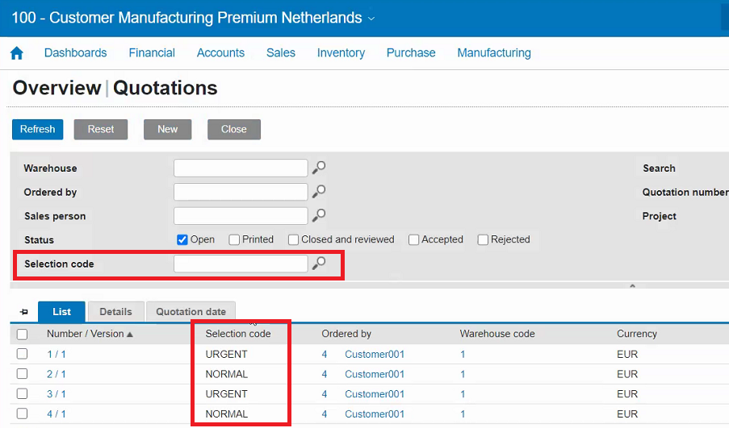Open Customer001 link in row 3 / 1

click(375, 394)
